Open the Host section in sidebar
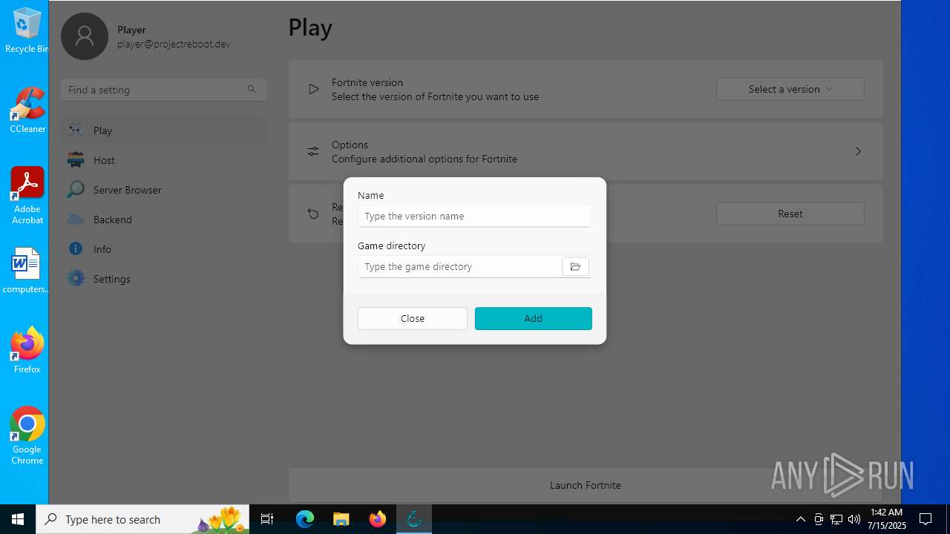This screenshot has height=534, width=950. [x=163, y=160]
